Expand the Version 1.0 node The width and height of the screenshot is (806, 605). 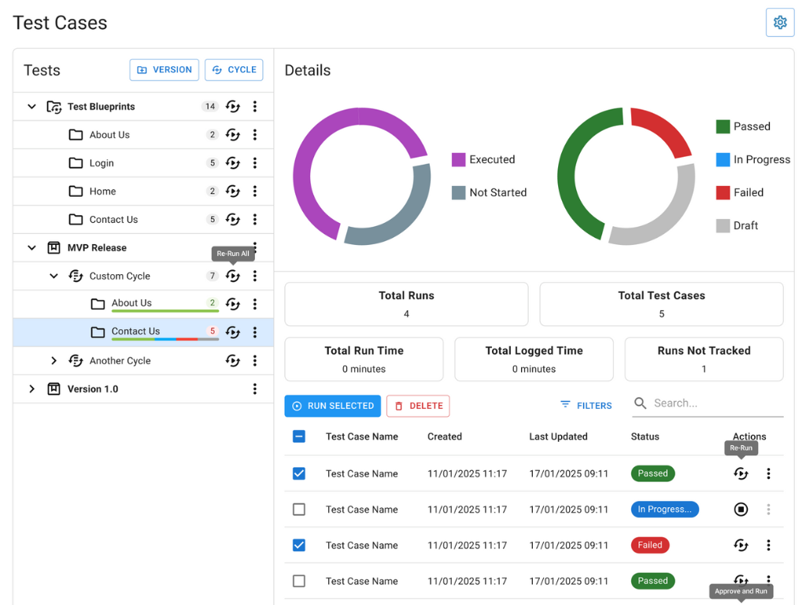pyautogui.click(x=31, y=389)
